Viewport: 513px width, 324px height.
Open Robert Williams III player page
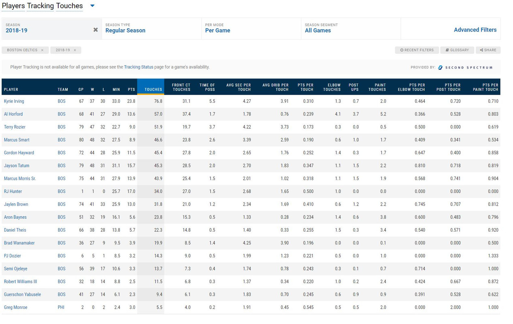(20, 281)
